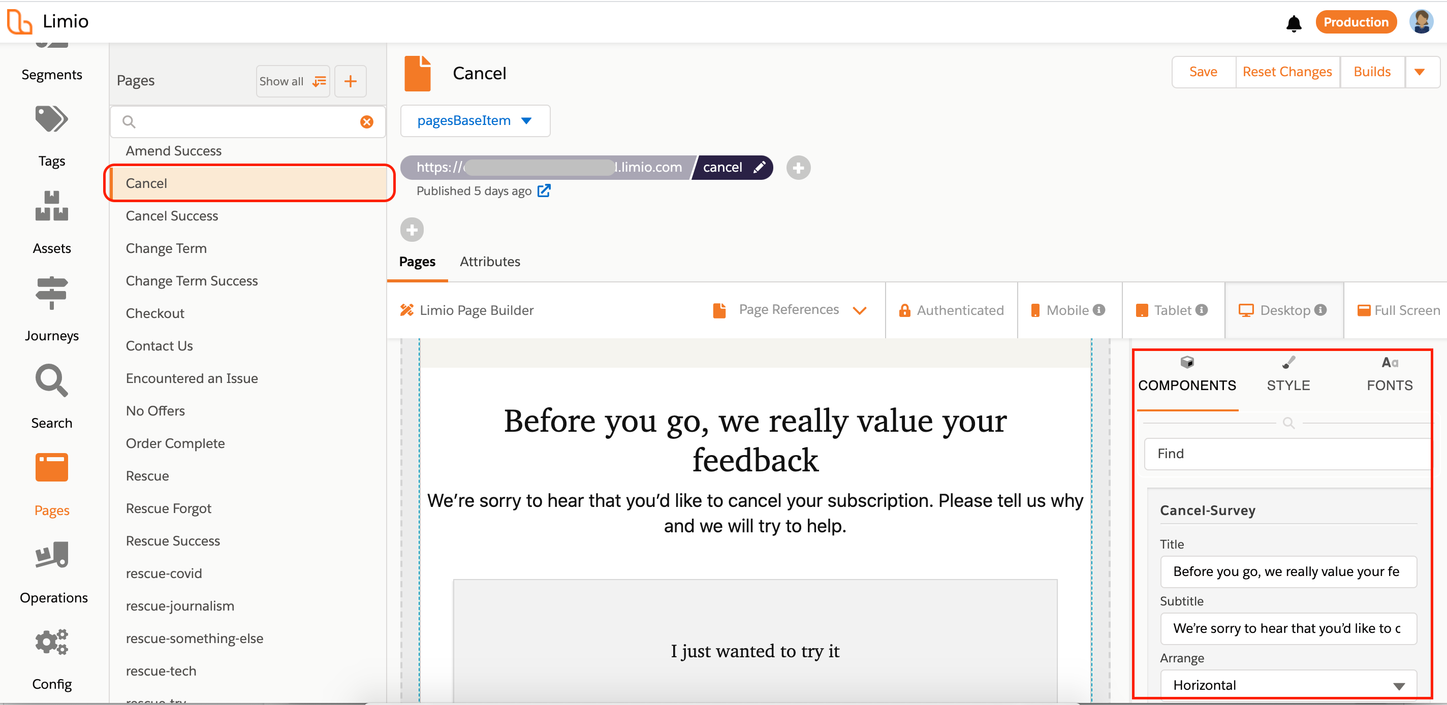This screenshot has width=1447, height=705.
Task: Click the pages search input
Action: 247,122
